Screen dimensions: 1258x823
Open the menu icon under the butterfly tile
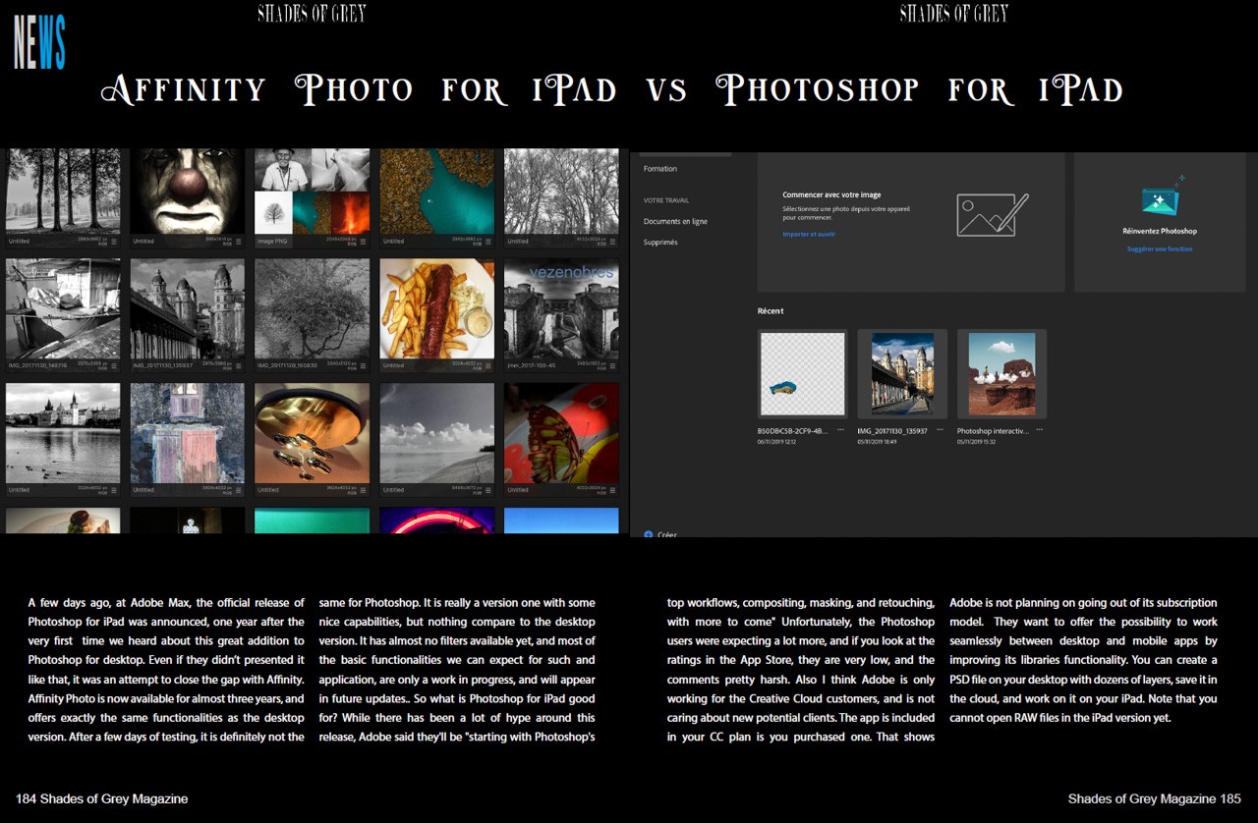612,489
